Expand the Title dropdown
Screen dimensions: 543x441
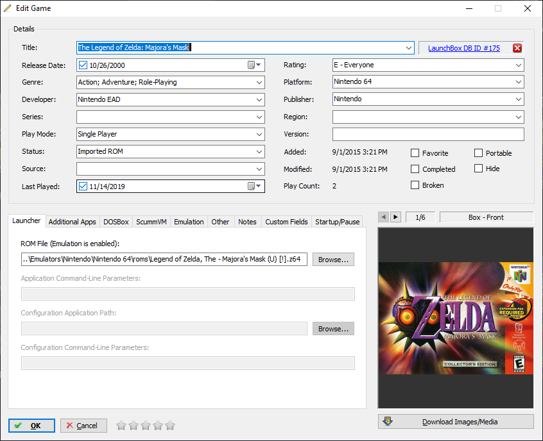409,47
